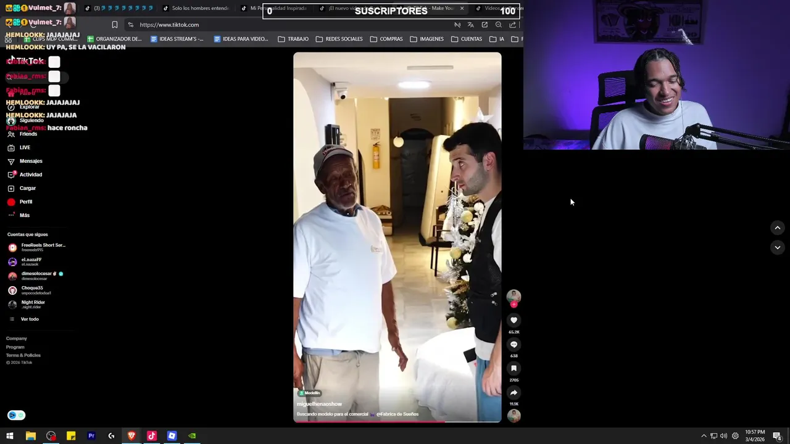The image size is (790, 444).
Task: Open Choque35 followed account
Action: click(x=30, y=290)
